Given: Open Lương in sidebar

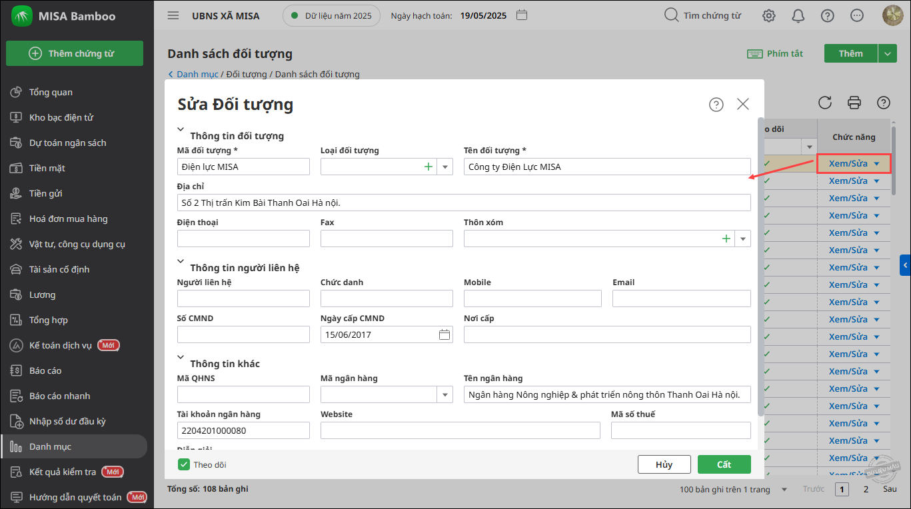Looking at the screenshot, I should tap(43, 294).
